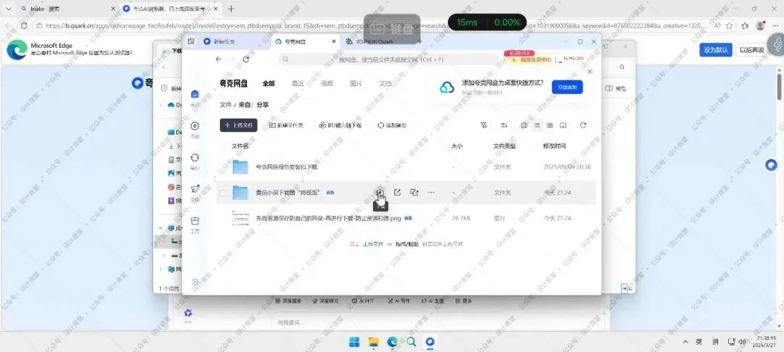Image resolution: width=784 pixels, height=352 pixels.
Task: Open the toolbox icon in left sidebar
Action: [195, 221]
